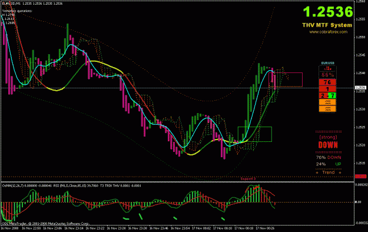Select the red 1 signal box

point(327,89)
